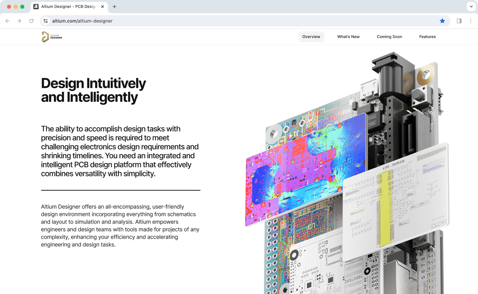This screenshot has height=294, width=478.
Task: Go forward with the forward arrow
Action: tap(19, 21)
